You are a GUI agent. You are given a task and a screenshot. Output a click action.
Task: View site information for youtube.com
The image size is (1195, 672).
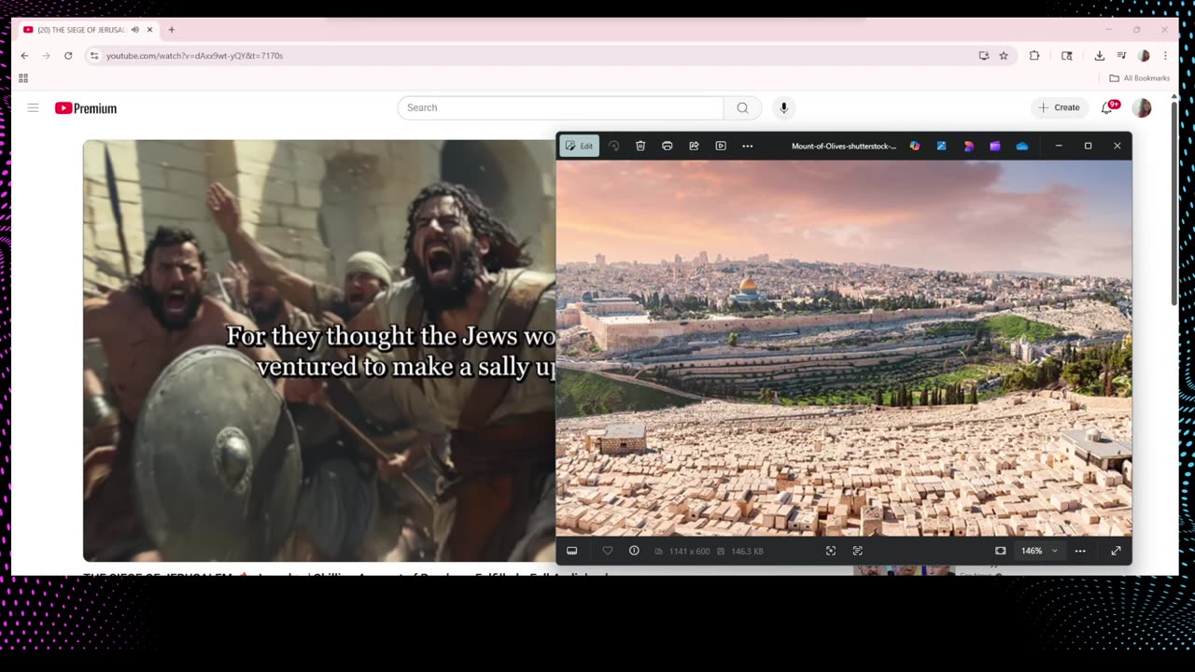pos(93,56)
